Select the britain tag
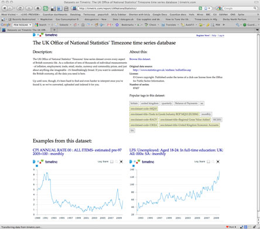 click(134, 103)
